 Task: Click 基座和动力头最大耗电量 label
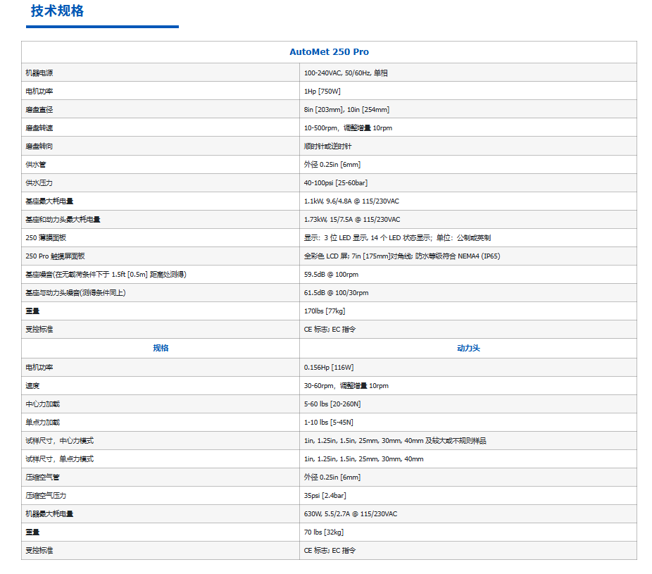(x=63, y=219)
